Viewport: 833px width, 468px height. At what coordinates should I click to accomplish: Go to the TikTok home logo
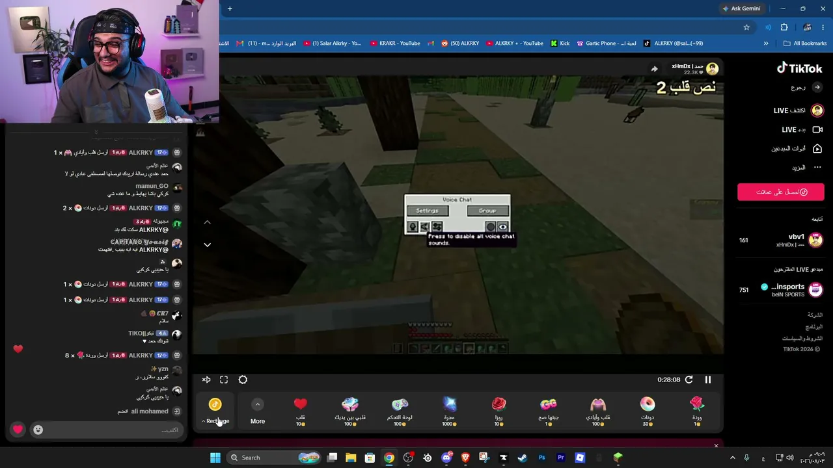coord(800,68)
